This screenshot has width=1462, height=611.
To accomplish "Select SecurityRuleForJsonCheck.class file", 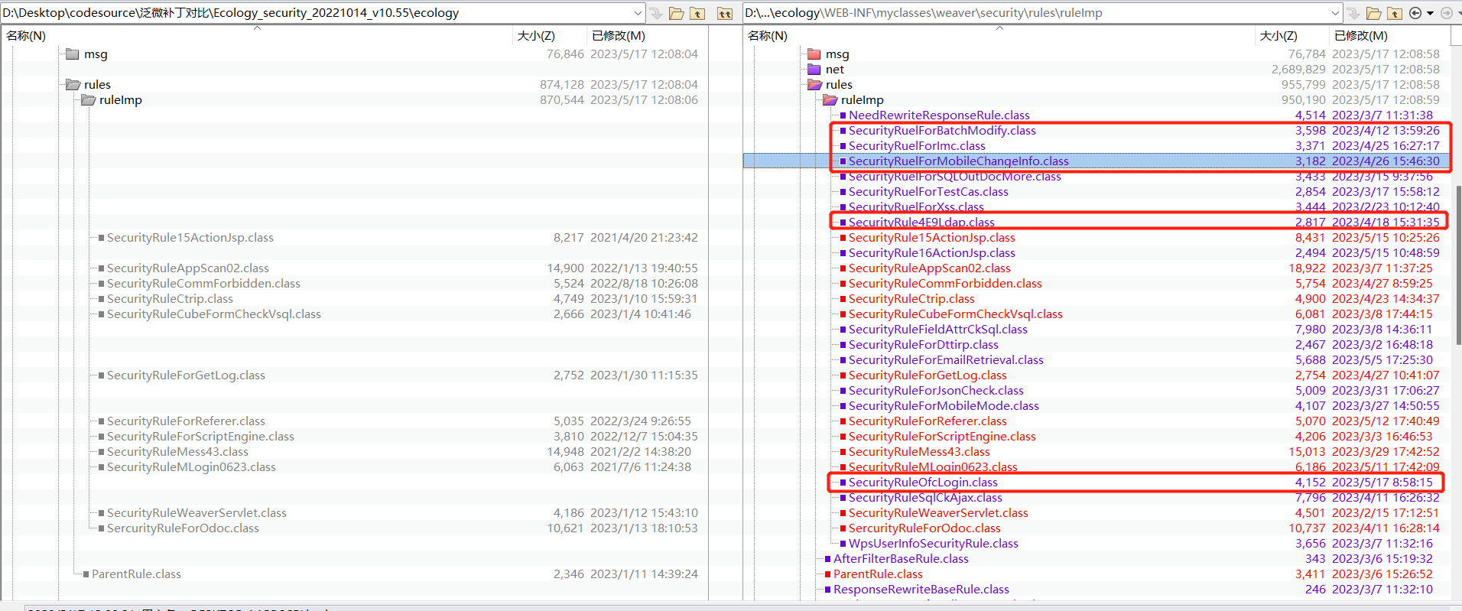I will (x=936, y=391).
